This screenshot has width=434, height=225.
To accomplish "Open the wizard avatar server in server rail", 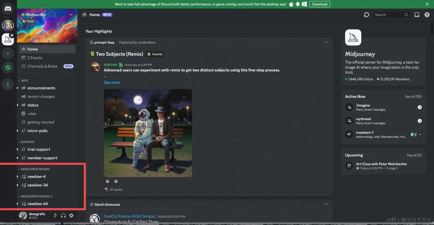I will 8,25.
